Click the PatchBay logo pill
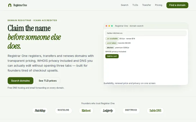 tap(40, 111)
